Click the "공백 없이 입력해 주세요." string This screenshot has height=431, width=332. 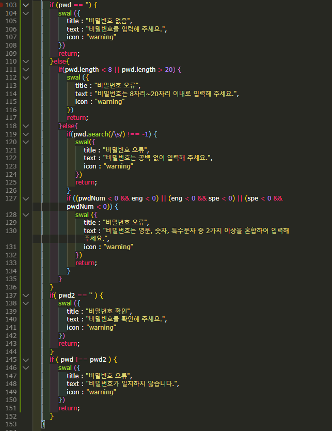pyautogui.click(x=157, y=158)
